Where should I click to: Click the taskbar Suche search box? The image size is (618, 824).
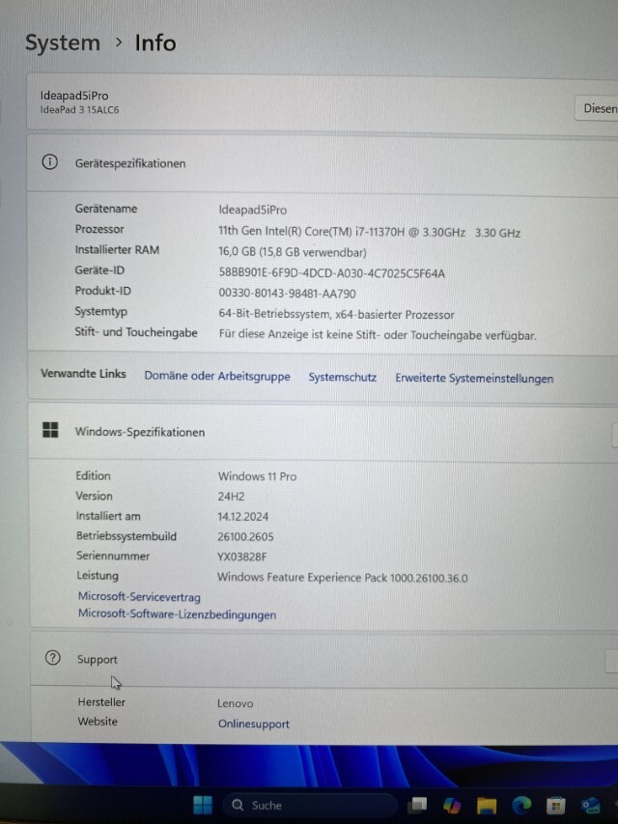coord(310,805)
